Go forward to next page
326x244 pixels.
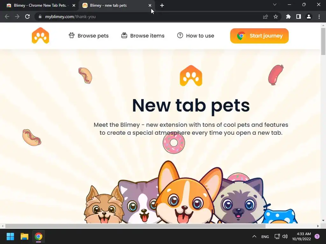pyautogui.click(x=17, y=17)
